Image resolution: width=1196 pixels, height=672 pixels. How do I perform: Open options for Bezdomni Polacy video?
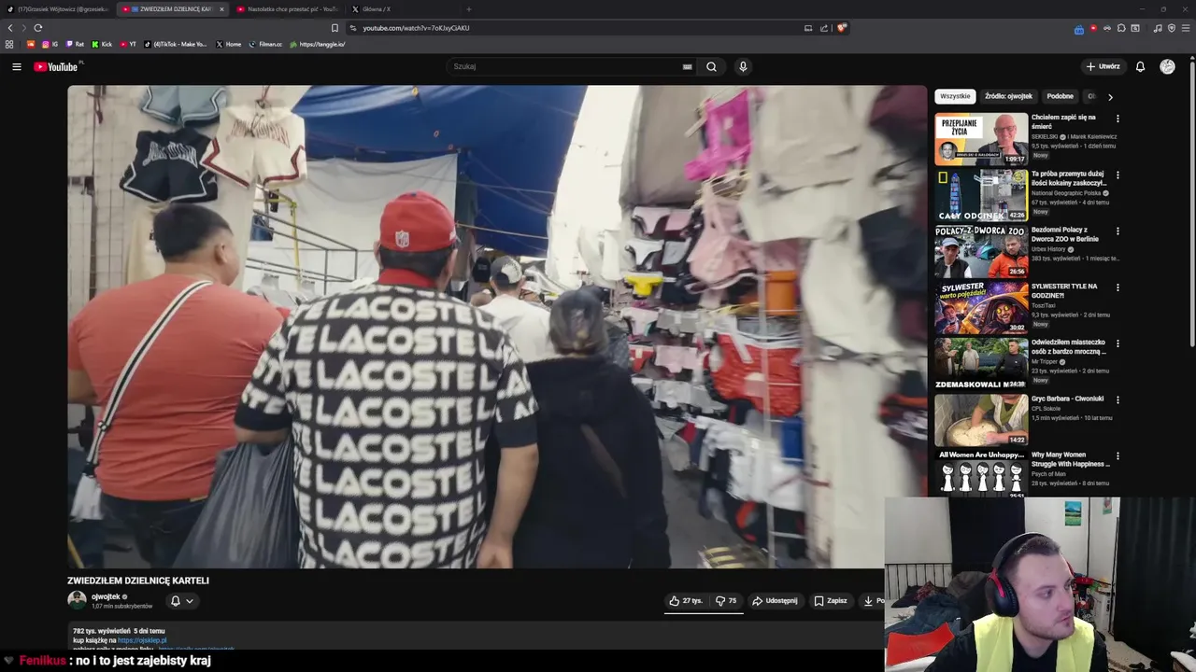tap(1118, 231)
